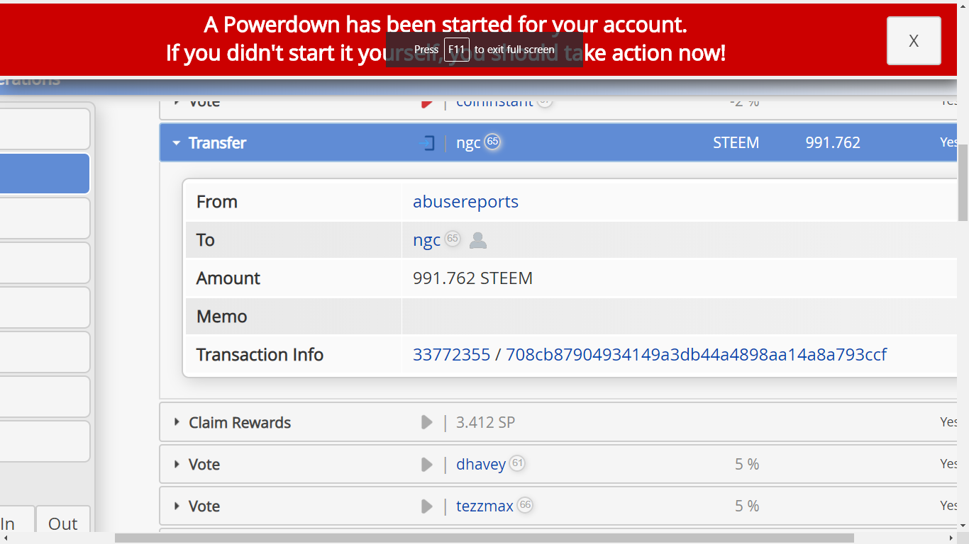Open the tezzmax account link
Screen dimensions: 969x544
click(484, 506)
